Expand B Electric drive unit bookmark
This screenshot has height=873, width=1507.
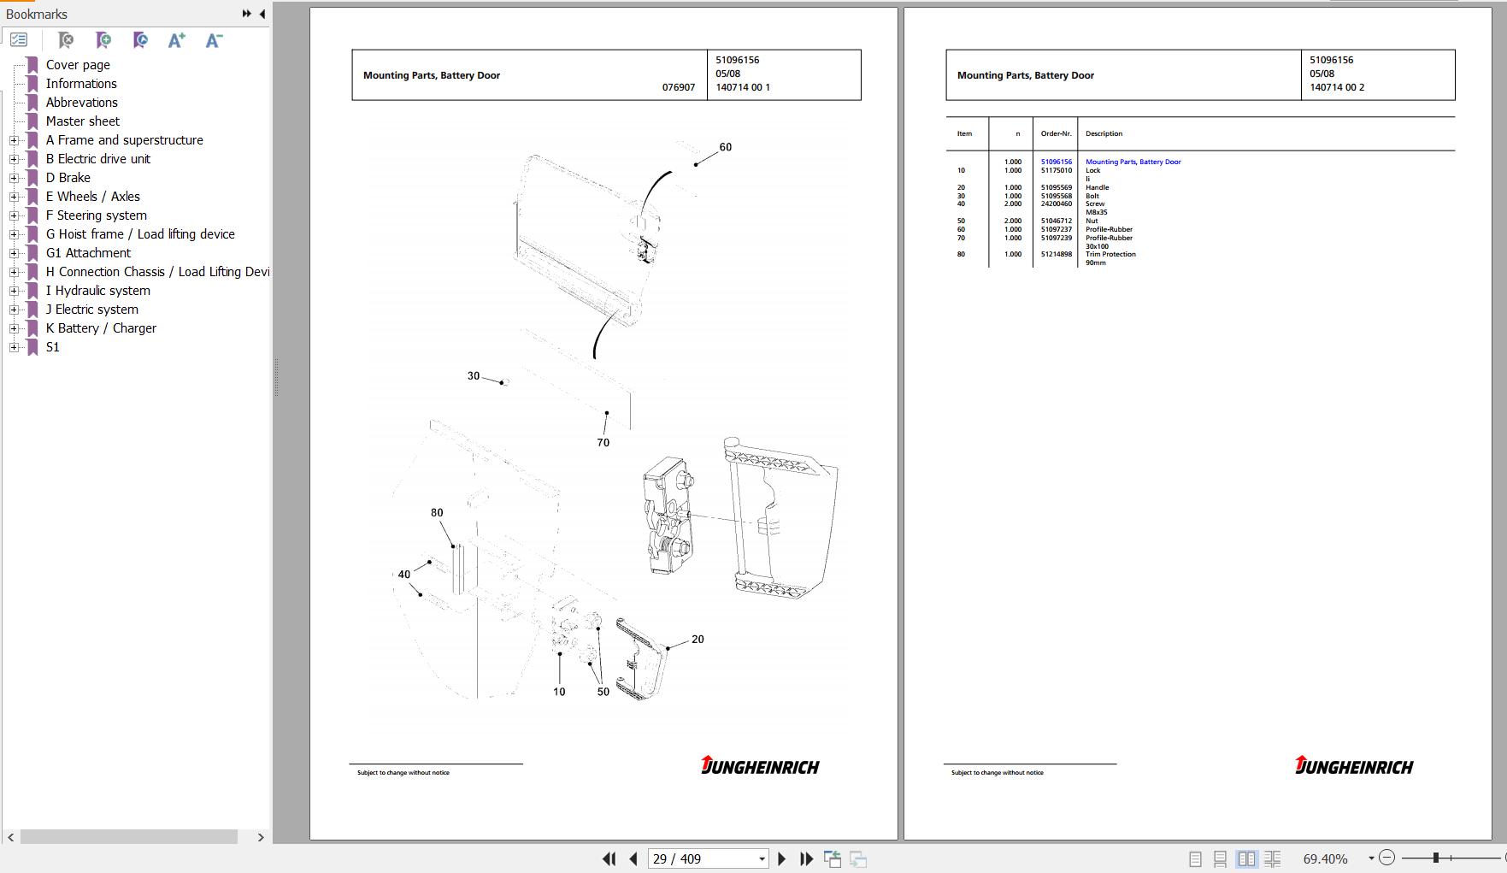click(14, 159)
